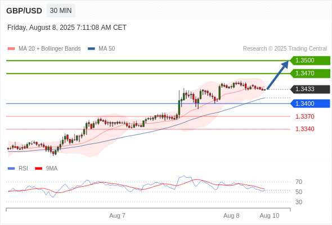The image size is (332, 225).
Task: Click the Aug 10 date marker
Action: click(270, 215)
